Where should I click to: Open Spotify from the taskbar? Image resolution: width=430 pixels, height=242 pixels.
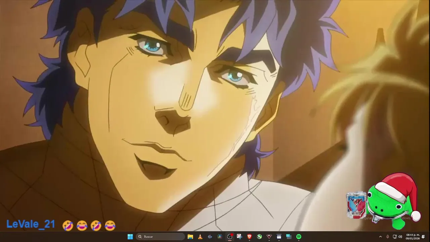point(299,237)
